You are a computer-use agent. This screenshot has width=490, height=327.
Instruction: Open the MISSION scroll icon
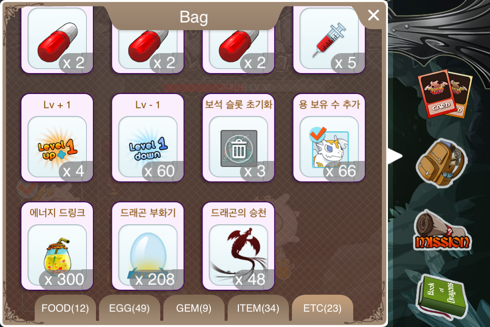(x=442, y=230)
